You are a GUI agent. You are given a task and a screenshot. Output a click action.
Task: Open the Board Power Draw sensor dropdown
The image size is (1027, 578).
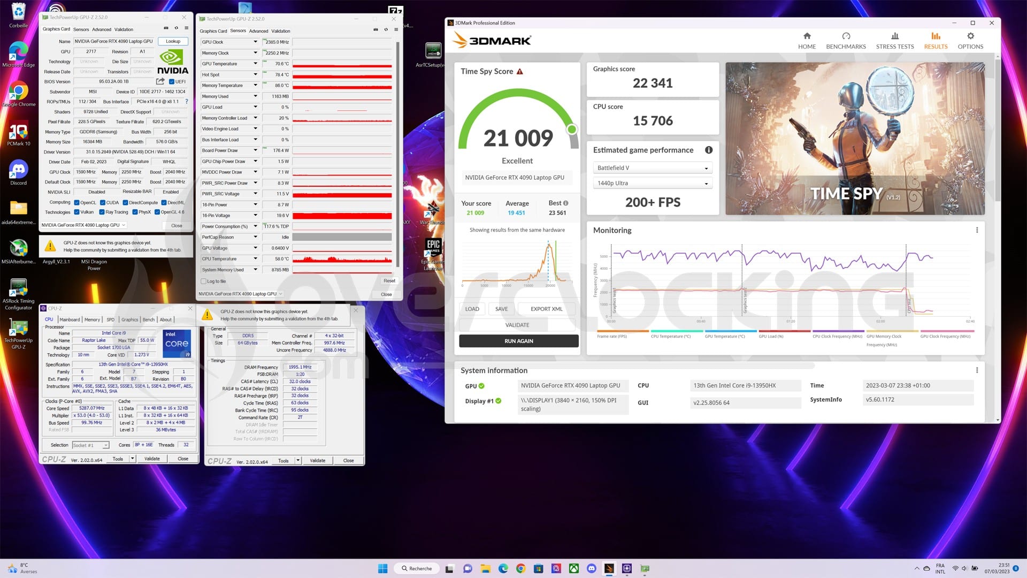point(255,150)
